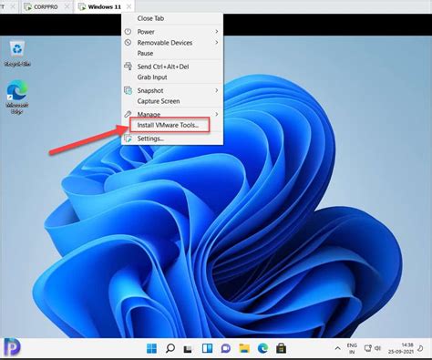Show hidden system tray icons chevron
Viewport: 432px width, 360px height.
coord(337,348)
